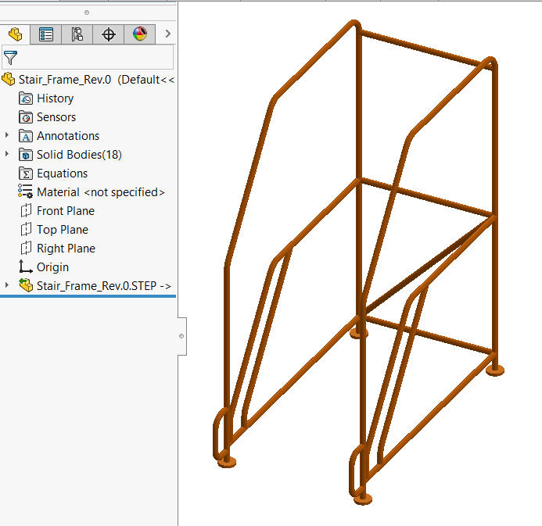542x526 pixels.
Task: Click the History folder icon
Action: 26,98
